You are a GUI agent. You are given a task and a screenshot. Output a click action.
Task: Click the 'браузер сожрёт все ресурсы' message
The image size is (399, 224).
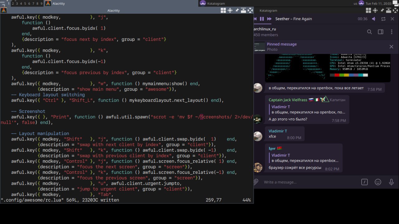coord(295,168)
